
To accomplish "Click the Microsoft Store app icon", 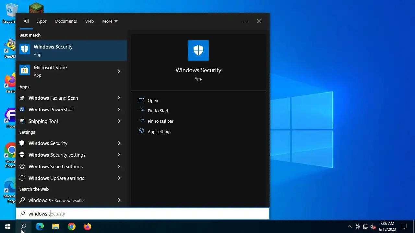I will click(25, 70).
